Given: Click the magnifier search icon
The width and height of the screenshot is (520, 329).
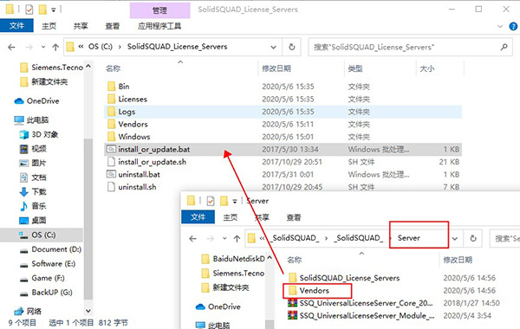Looking at the screenshot, I should click(x=504, y=47).
